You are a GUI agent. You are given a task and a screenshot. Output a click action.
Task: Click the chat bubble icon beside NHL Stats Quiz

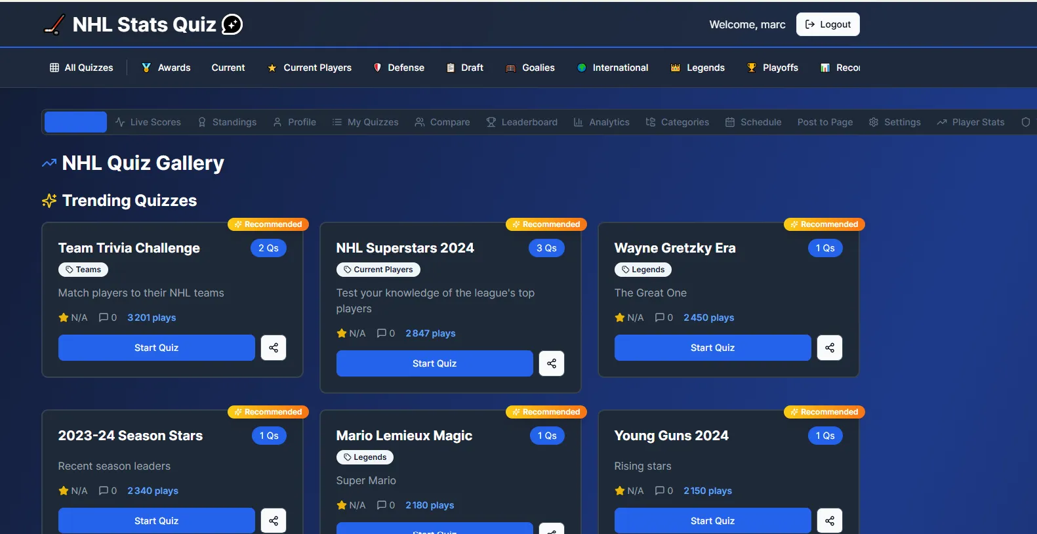pos(232,24)
